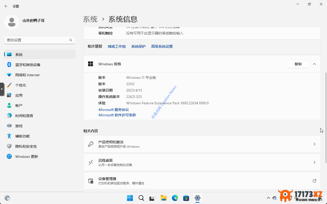
Task: Click the Windows Update sync icon
Action: point(9,156)
